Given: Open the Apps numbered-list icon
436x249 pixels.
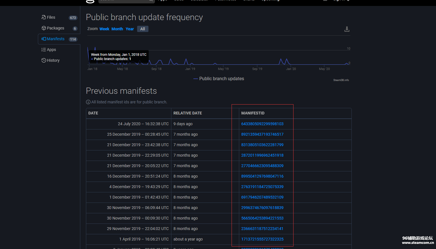Looking at the screenshot, I should coord(44,50).
